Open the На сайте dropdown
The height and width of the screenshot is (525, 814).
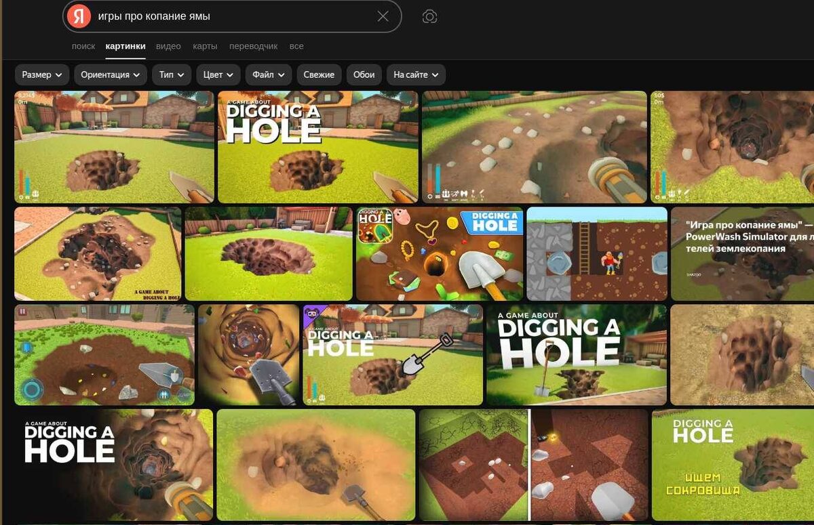[416, 75]
